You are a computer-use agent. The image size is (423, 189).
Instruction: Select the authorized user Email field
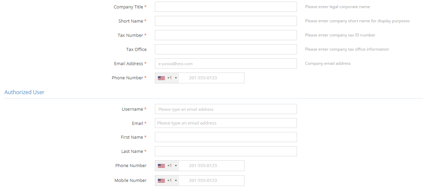[226, 123]
